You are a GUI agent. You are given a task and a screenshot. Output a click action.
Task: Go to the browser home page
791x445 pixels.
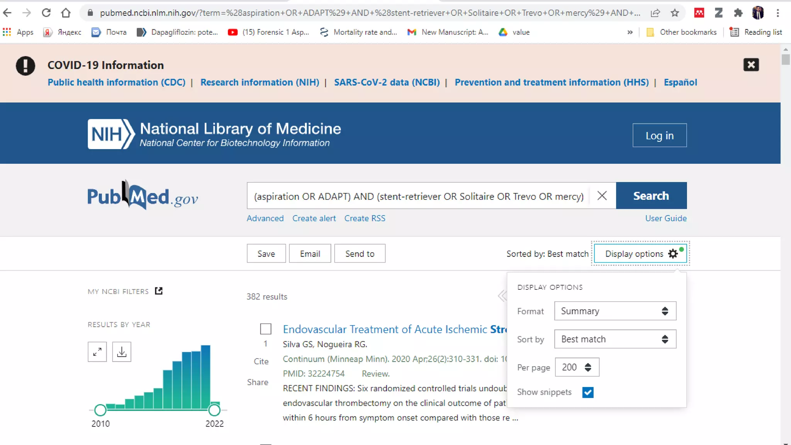coord(66,13)
